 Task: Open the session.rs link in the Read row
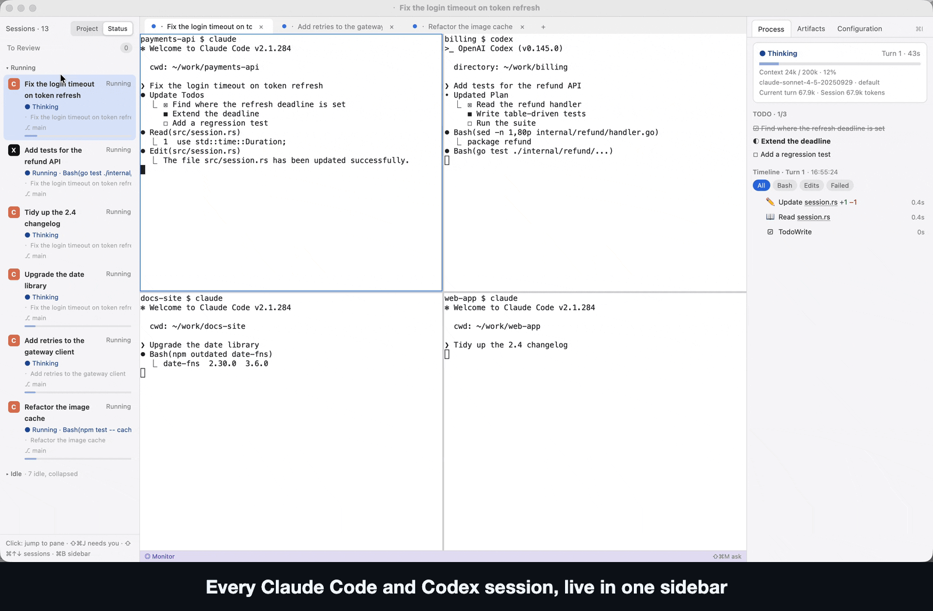[813, 217]
